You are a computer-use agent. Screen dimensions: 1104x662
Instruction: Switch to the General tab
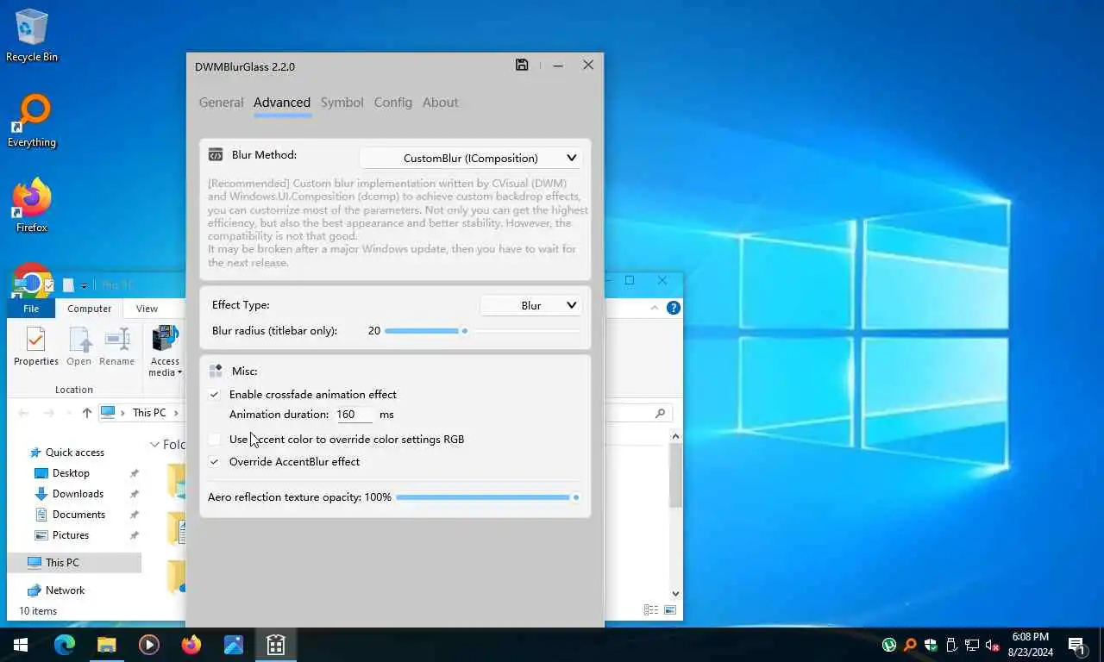pos(221,102)
